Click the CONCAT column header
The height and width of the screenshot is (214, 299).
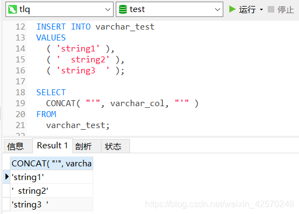click(x=52, y=164)
